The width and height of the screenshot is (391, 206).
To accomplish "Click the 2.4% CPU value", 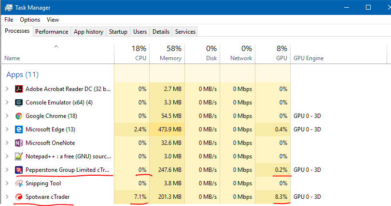I will tap(140, 129).
